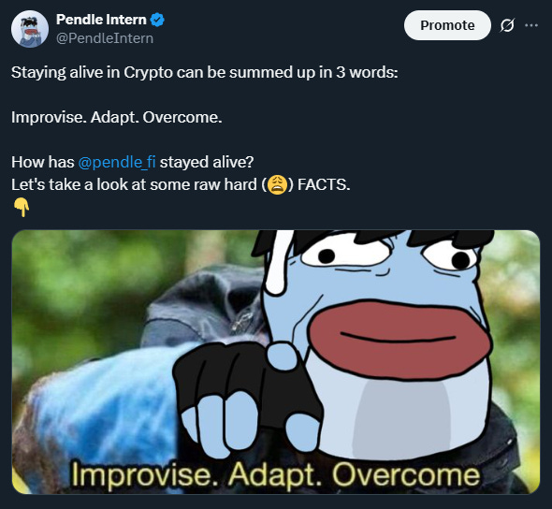The width and height of the screenshot is (552, 509).
Task: Click the 'Improvise. Adapt. Overcome.' tweet line
Action: coord(117,118)
